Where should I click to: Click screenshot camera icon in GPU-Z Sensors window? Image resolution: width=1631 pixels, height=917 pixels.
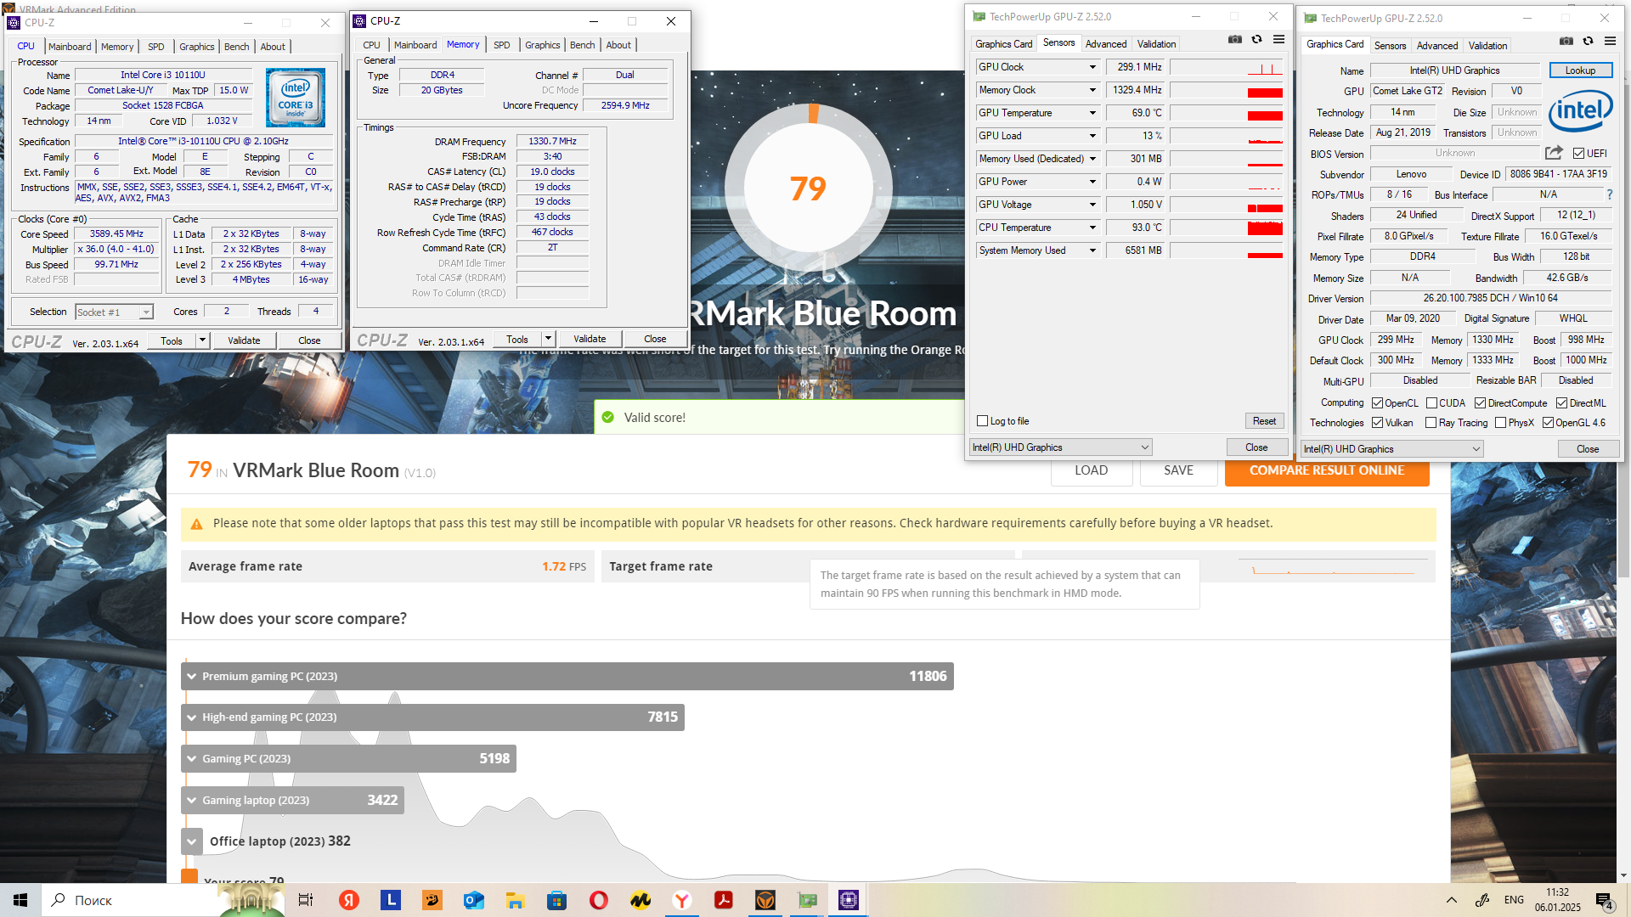pyautogui.click(x=1235, y=39)
